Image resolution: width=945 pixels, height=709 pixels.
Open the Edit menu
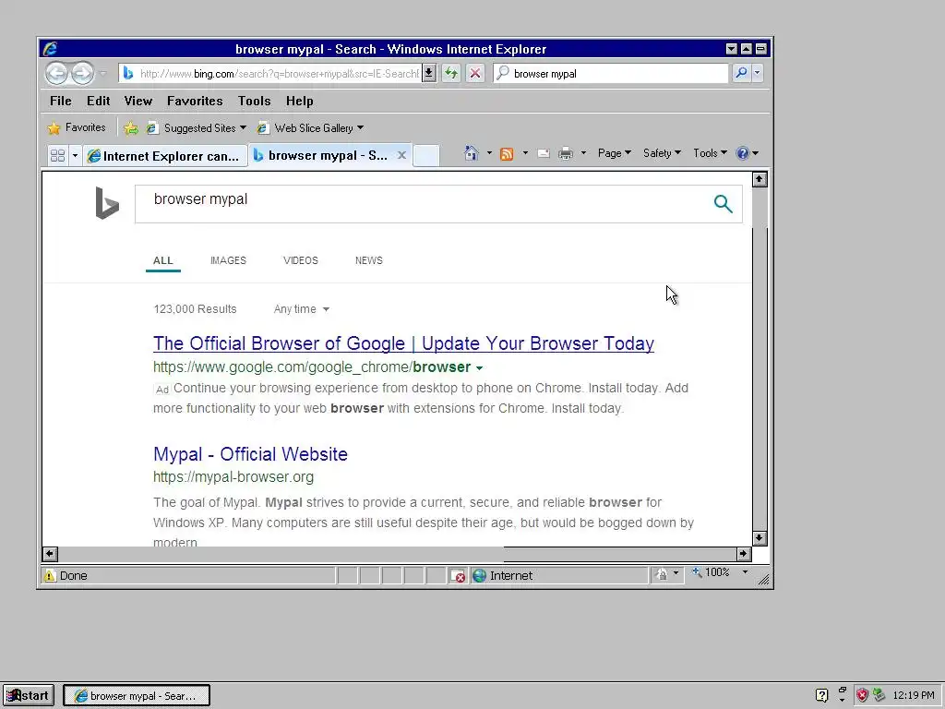[98, 101]
